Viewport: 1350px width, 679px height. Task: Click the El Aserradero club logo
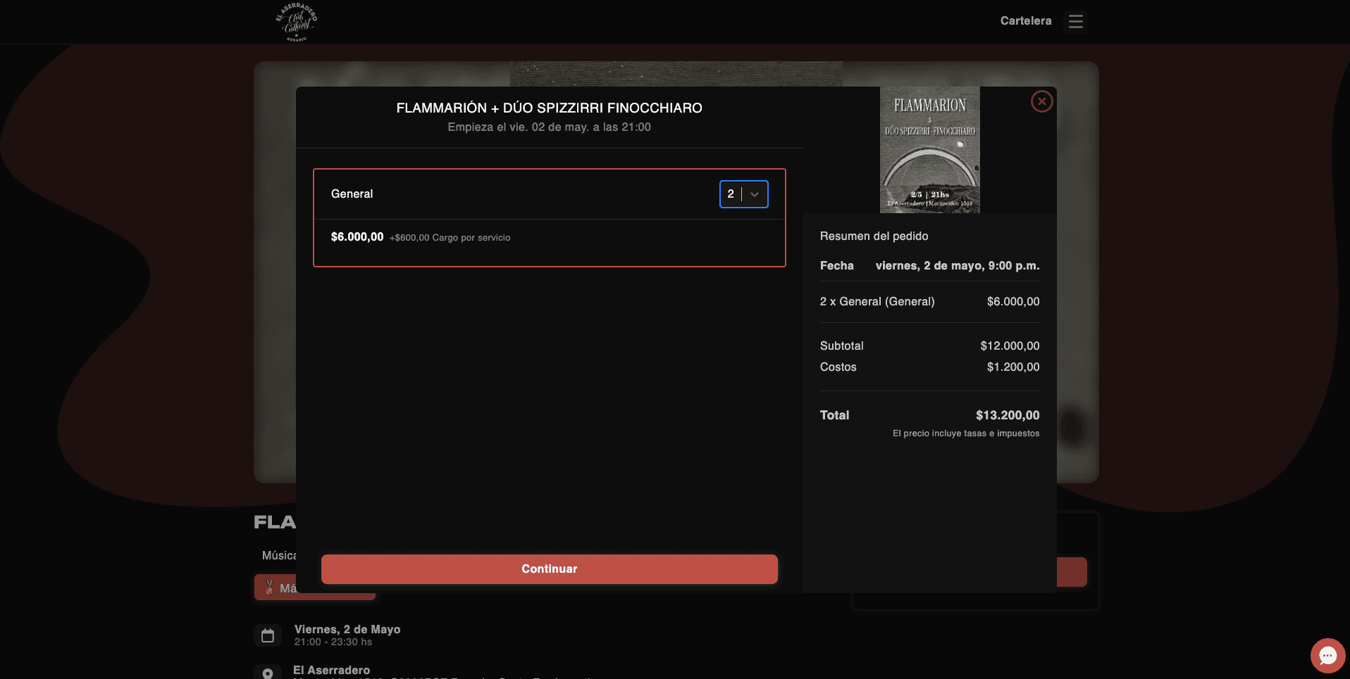coord(298,22)
